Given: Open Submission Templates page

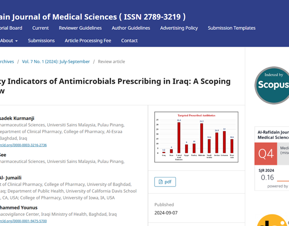Looking at the screenshot, I should click(x=231, y=28).
